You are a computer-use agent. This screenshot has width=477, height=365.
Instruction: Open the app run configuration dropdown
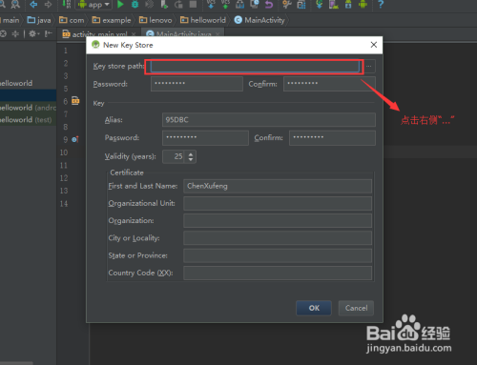tap(93, 5)
